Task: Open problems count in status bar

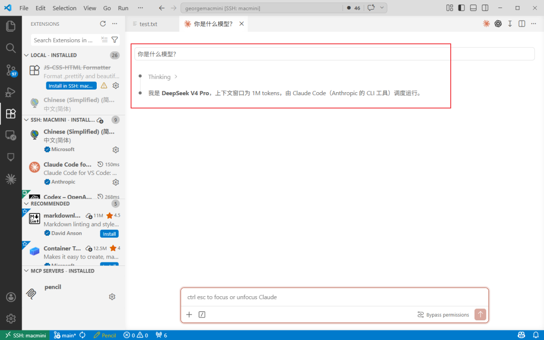Action: click(135, 335)
